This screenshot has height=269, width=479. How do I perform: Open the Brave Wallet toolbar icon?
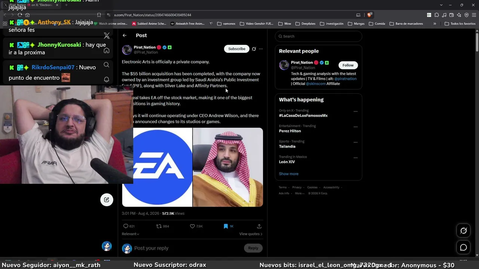[x=451, y=15]
